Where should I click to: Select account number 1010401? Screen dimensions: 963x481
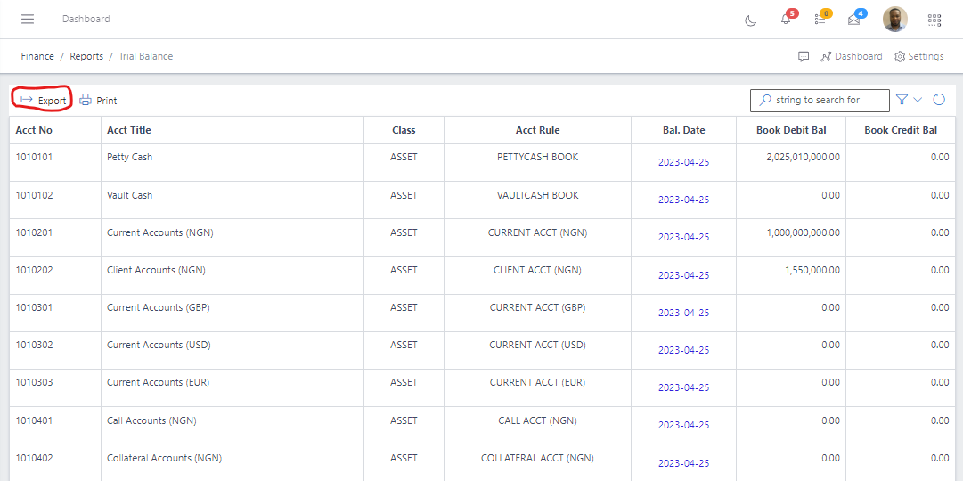(x=34, y=420)
